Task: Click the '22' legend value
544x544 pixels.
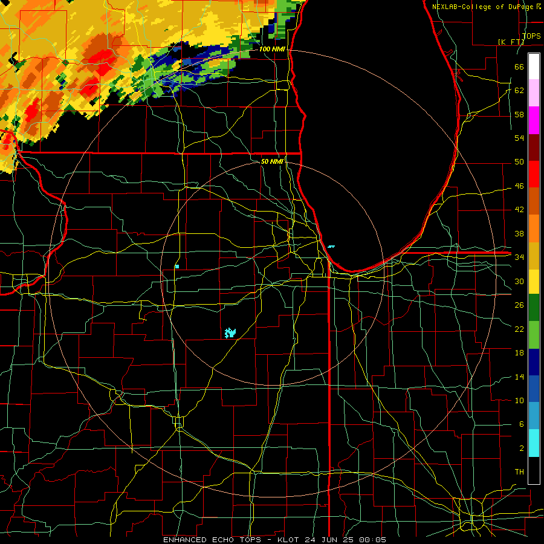Action: (519, 329)
